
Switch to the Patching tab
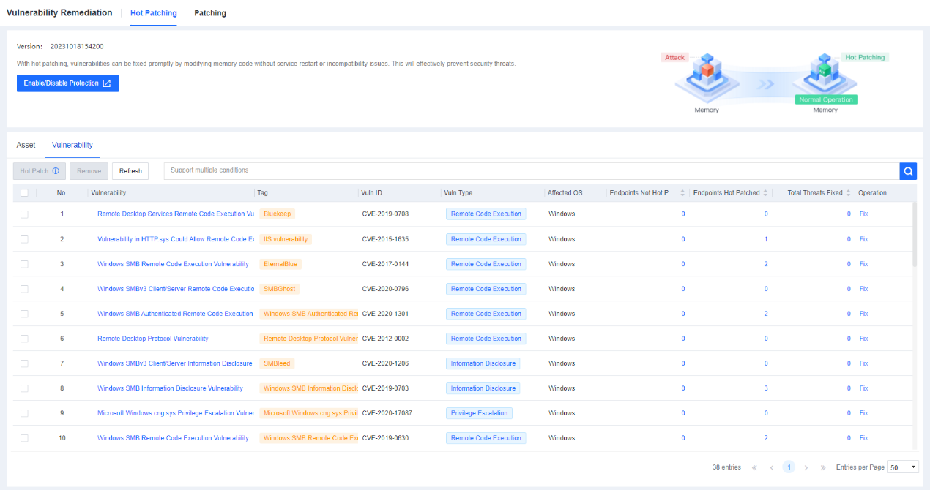click(x=210, y=13)
